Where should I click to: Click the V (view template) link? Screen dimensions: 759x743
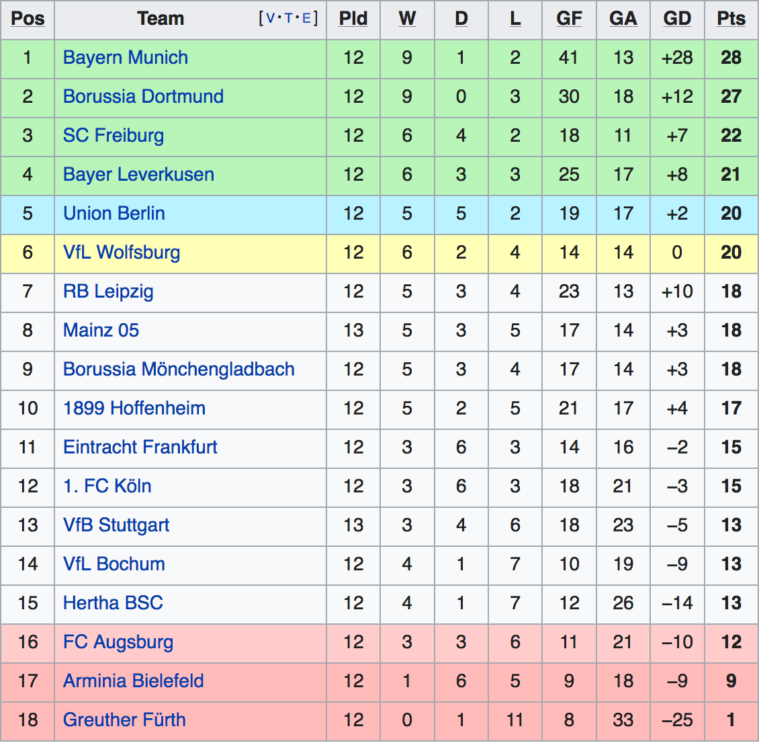(x=271, y=19)
